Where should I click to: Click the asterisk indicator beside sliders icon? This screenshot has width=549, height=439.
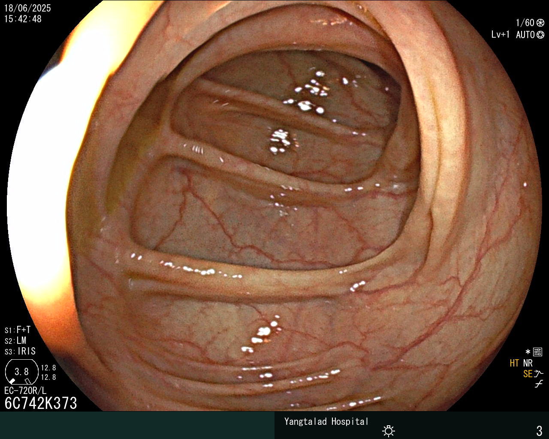[528, 352]
